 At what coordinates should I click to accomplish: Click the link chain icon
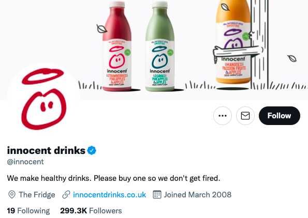click(66, 195)
